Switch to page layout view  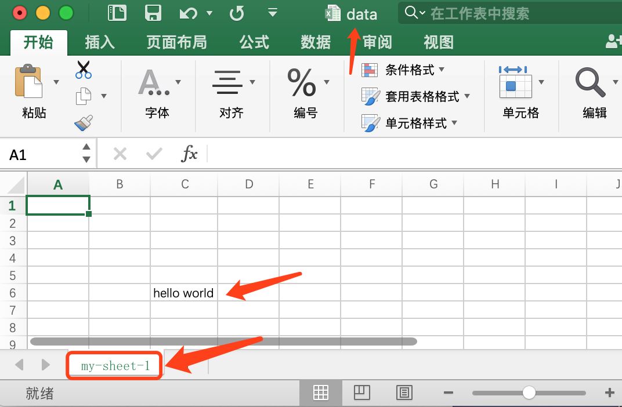(x=362, y=393)
